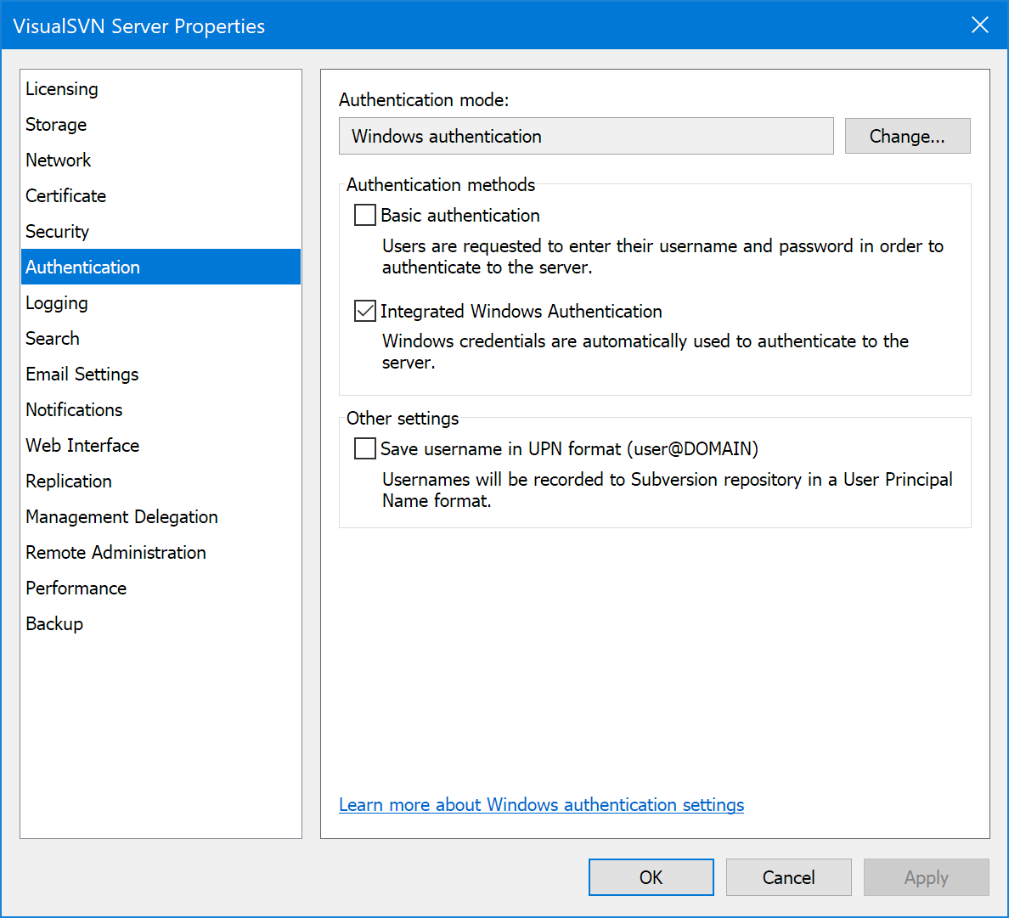
Task: Open the Logging settings
Action: point(56,303)
